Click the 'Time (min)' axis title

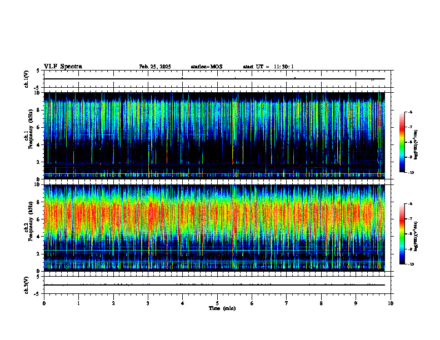click(222, 308)
